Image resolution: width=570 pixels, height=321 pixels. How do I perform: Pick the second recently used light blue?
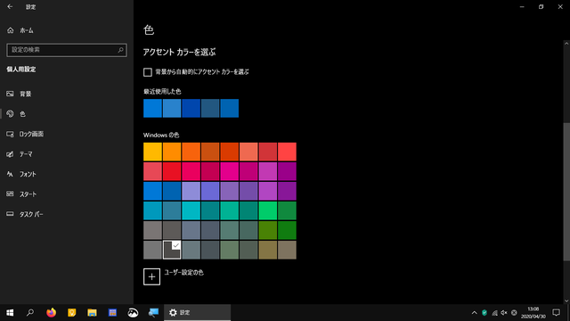tap(172, 108)
